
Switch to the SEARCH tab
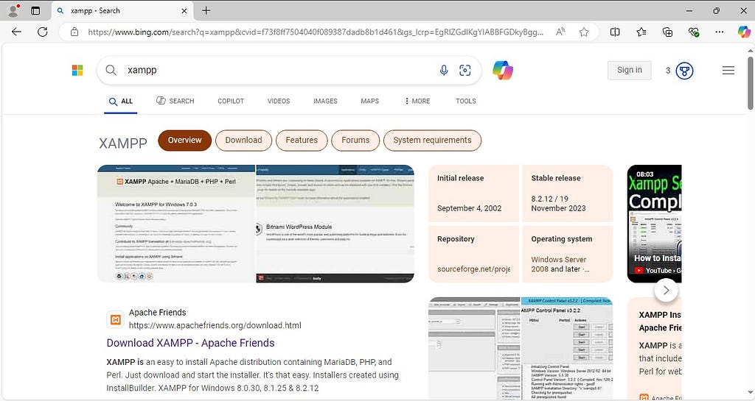tap(175, 101)
